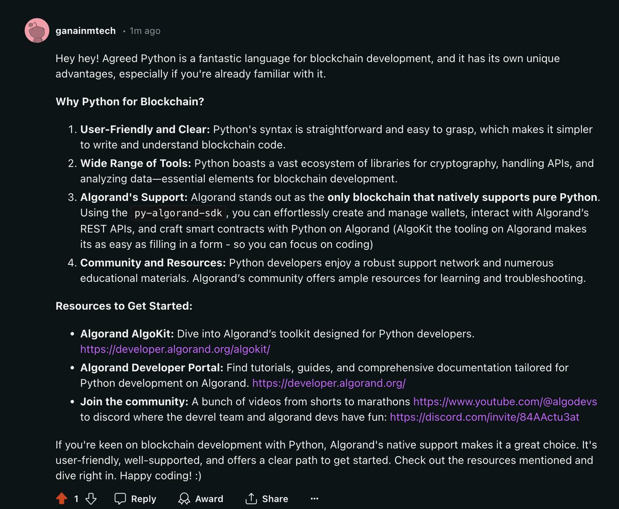Screen dimensions: 619x509
Task: Open the three-dot more options menu
Action: click(x=315, y=499)
